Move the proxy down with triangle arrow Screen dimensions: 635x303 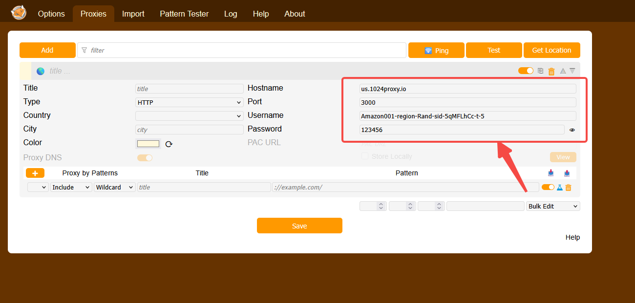572,71
